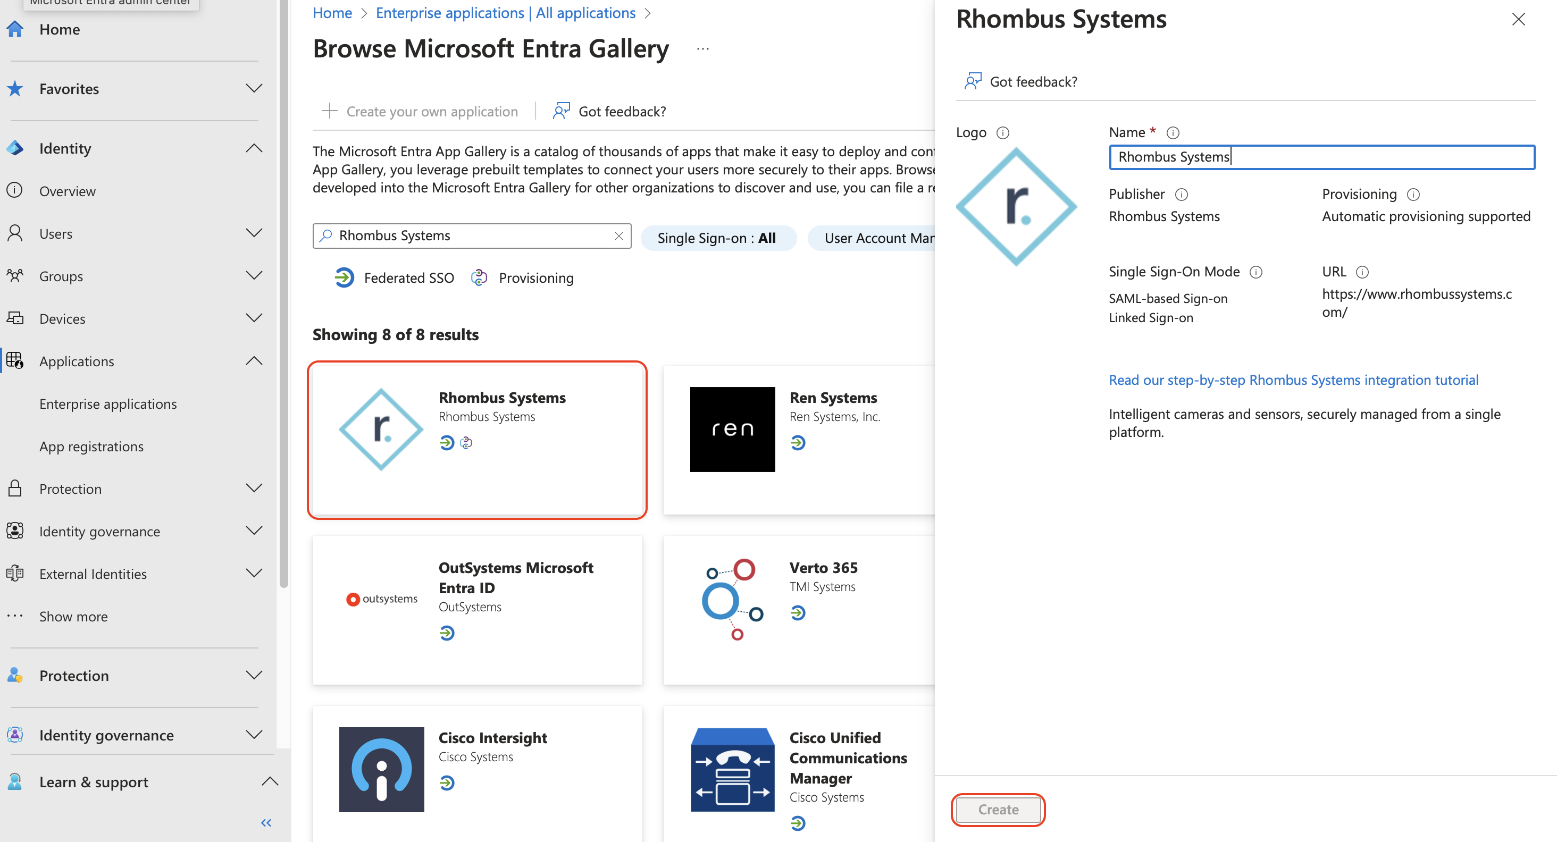This screenshot has height=842, width=1557.
Task: Click the plus icon for Create your own application
Action: pos(329,111)
